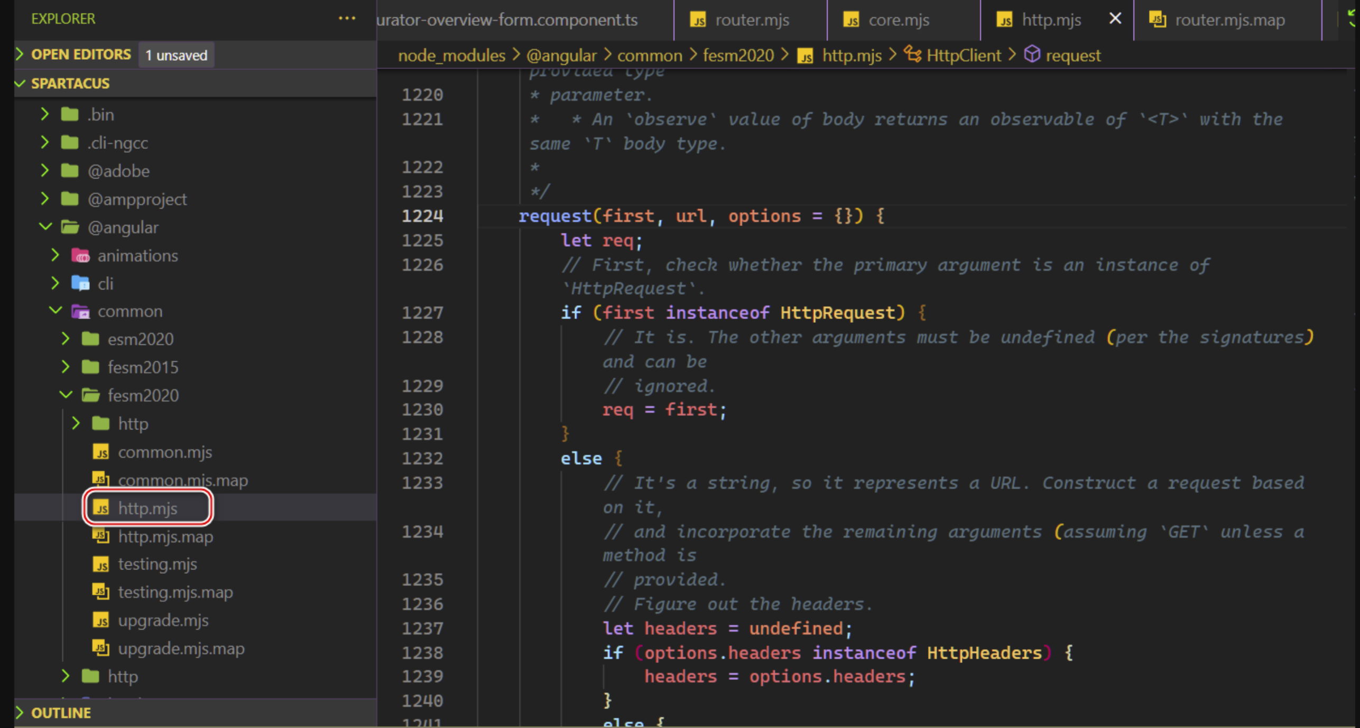Close the http.mjs editor tab
This screenshot has width=1360, height=728.
tap(1115, 19)
